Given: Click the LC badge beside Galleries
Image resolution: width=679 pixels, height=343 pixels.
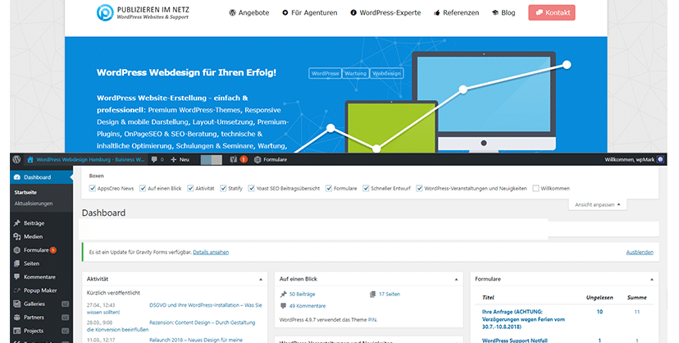Looking at the screenshot, I should pyautogui.click(x=66, y=304).
